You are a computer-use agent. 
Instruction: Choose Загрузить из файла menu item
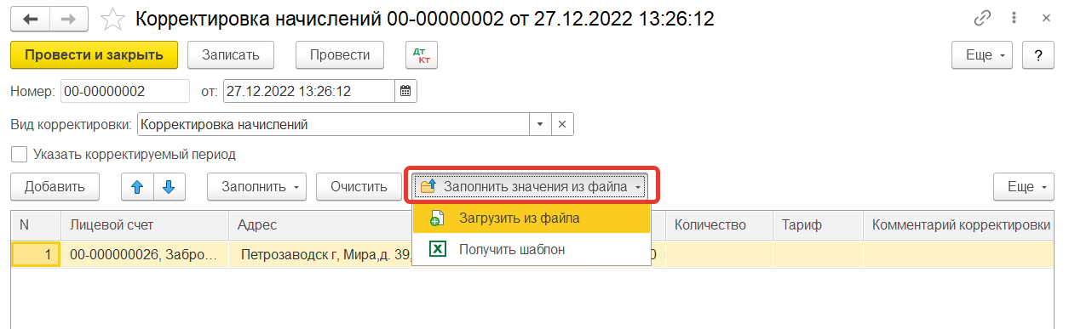click(532, 218)
